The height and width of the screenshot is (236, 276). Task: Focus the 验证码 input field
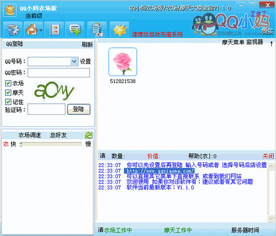click(x=46, y=109)
